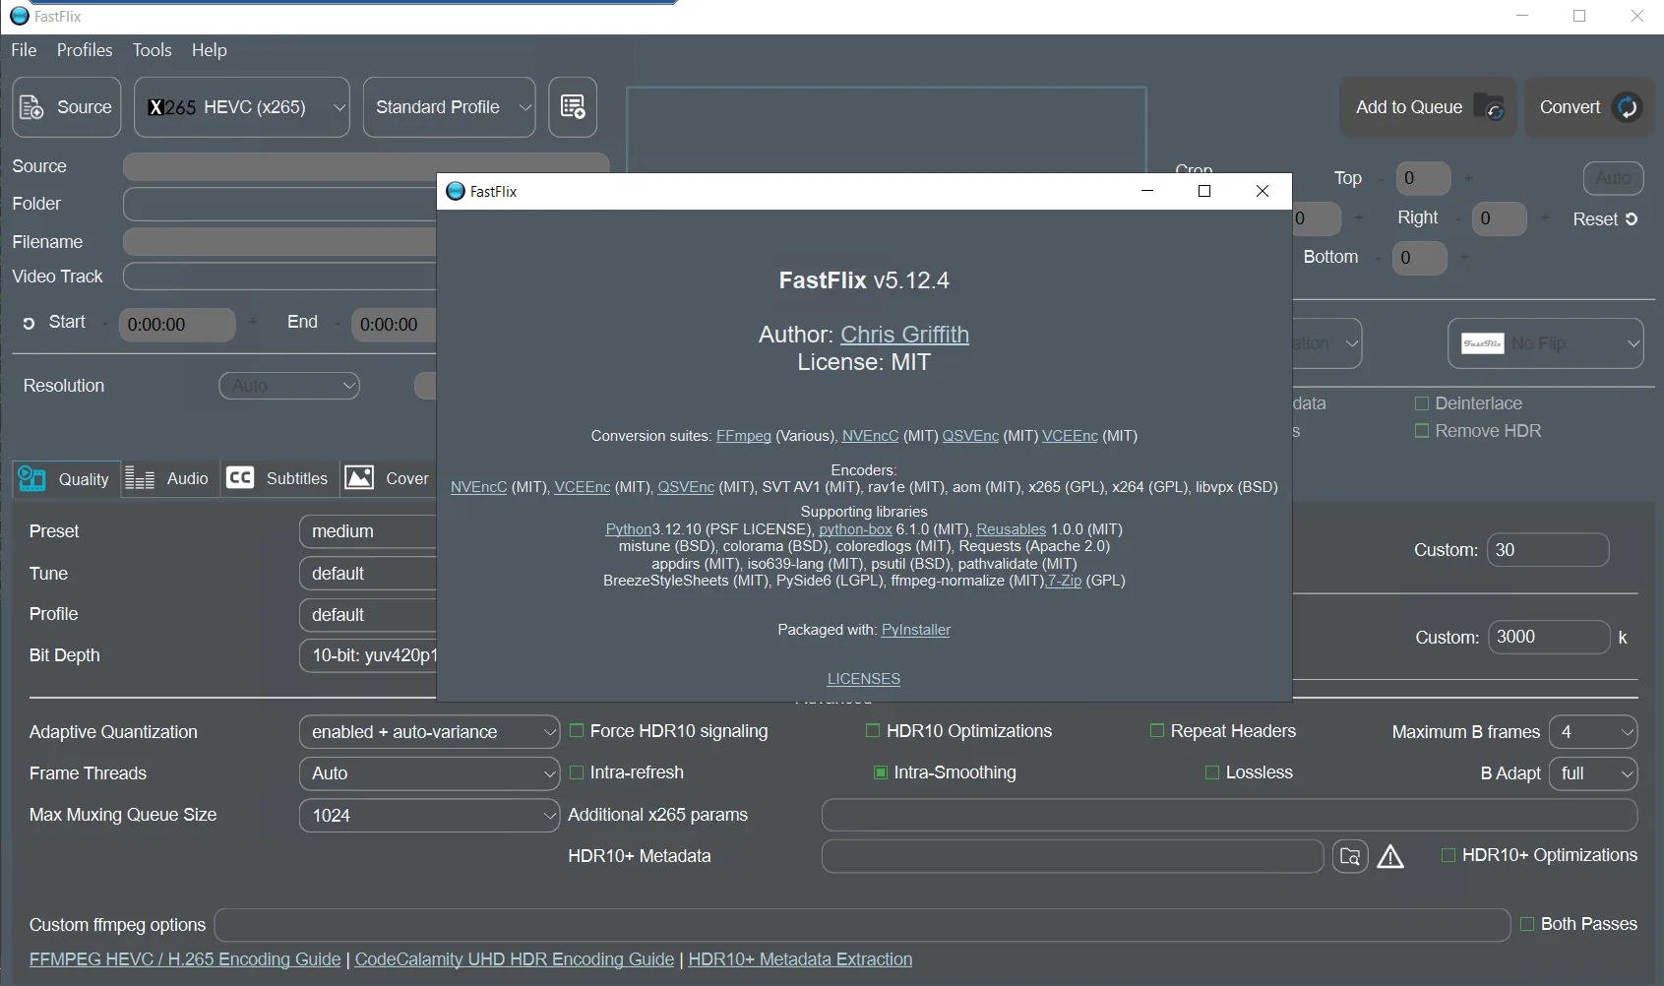1664x986 pixels.
Task: Open the HEVC (x265) encoder dropdown
Action: pyautogui.click(x=242, y=107)
